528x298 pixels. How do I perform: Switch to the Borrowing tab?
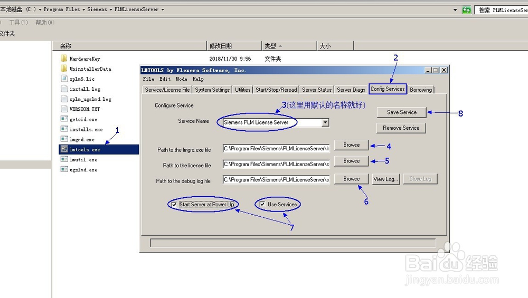coord(421,90)
